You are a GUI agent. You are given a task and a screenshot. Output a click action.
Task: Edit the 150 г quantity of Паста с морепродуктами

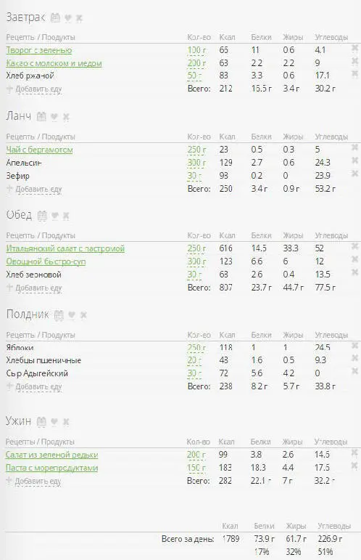(x=196, y=468)
